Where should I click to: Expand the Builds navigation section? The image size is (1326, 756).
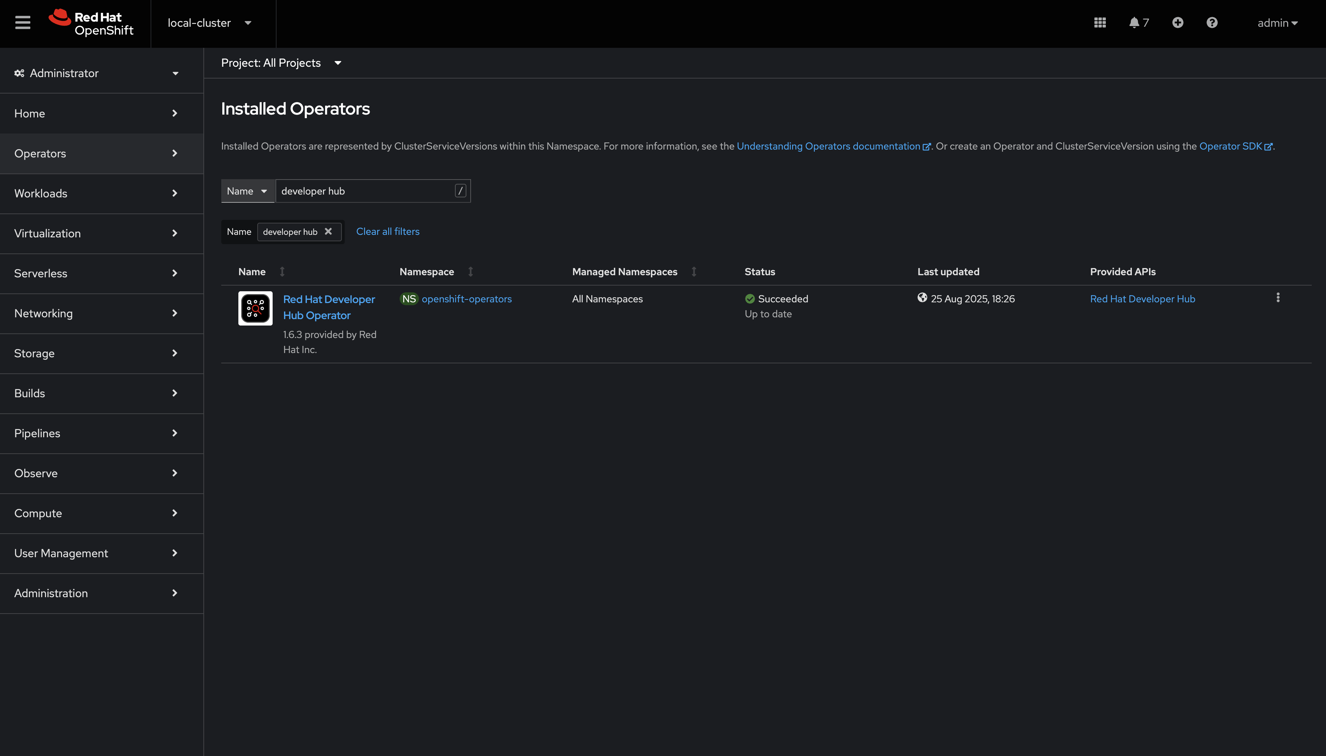point(102,393)
